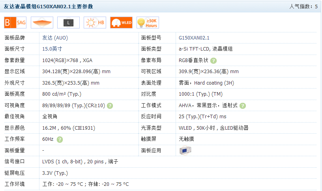Image resolution: width=322 pixels, height=191 pixels.
Task: Follow the 15.0英寸 panel size link
Action: tap(52, 49)
